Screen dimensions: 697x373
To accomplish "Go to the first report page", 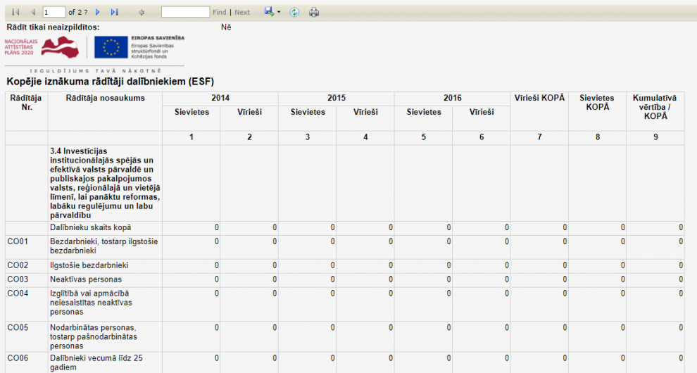I will pos(15,13).
